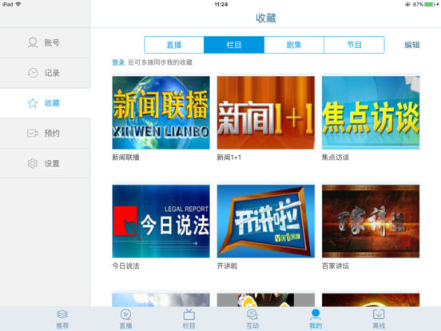The width and height of the screenshot is (441, 331).
Task: Click the 百家讲坛 caption text
Action: pyautogui.click(x=336, y=265)
